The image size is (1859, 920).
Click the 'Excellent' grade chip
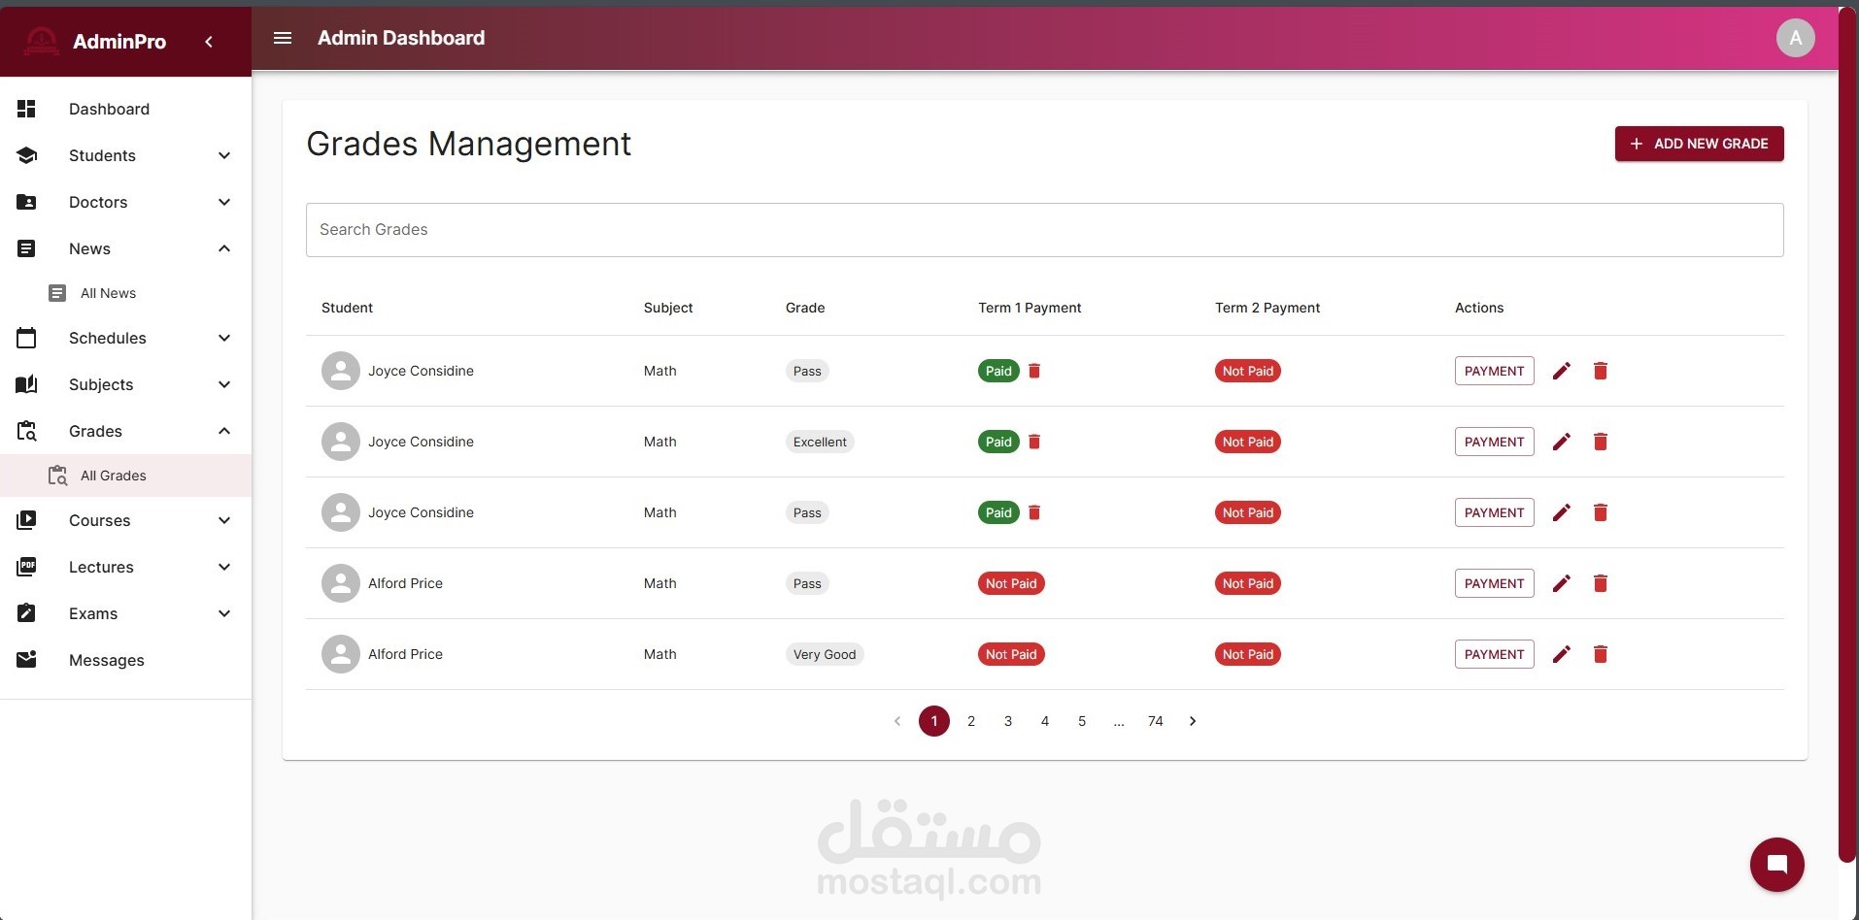coord(820,442)
